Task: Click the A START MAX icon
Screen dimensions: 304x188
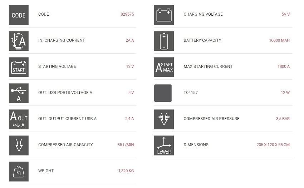Action: tap(164, 67)
